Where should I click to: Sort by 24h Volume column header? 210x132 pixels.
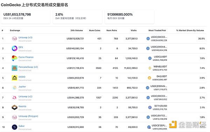[x=77, y=30]
